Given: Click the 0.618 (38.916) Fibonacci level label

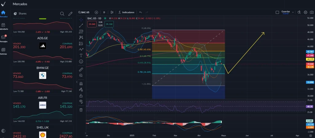Looking at the screenshot, I should tap(145, 63).
